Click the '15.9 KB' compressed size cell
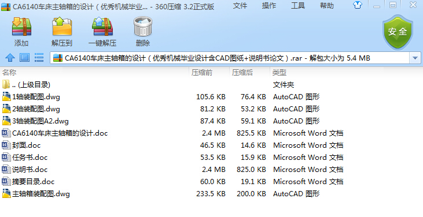The width and height of the screenshot is (423, 217). (253, 158)
